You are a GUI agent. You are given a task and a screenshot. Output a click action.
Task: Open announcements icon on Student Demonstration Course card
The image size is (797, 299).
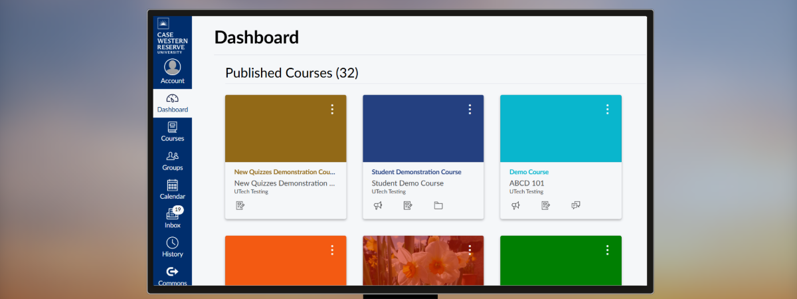[x=378, y=205]
